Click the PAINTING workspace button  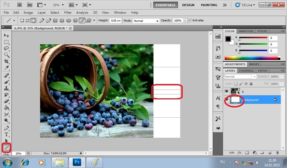click(209, 5)
